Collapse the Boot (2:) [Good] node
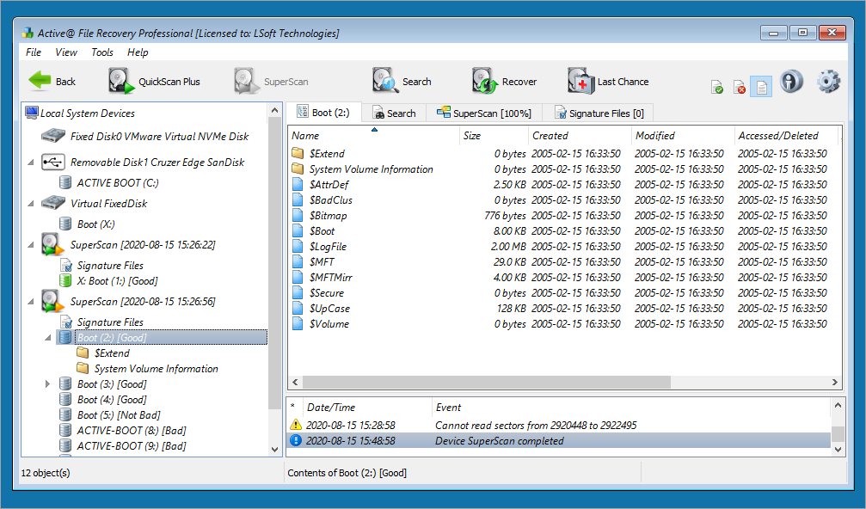 click(x=48, y=337)
